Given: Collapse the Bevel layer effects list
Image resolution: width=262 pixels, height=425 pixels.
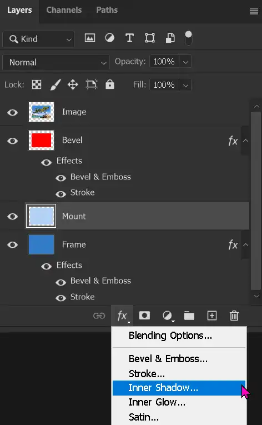Looking at the screenshot, I should [x=245, y=141].
